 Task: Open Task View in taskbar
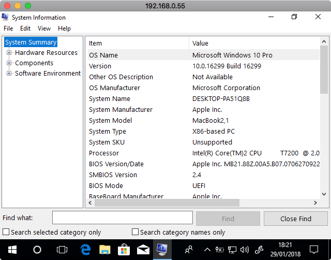[x=62, y=250]
